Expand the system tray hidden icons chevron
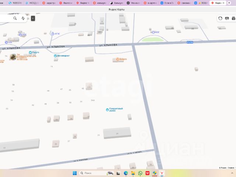 point(232,173)
